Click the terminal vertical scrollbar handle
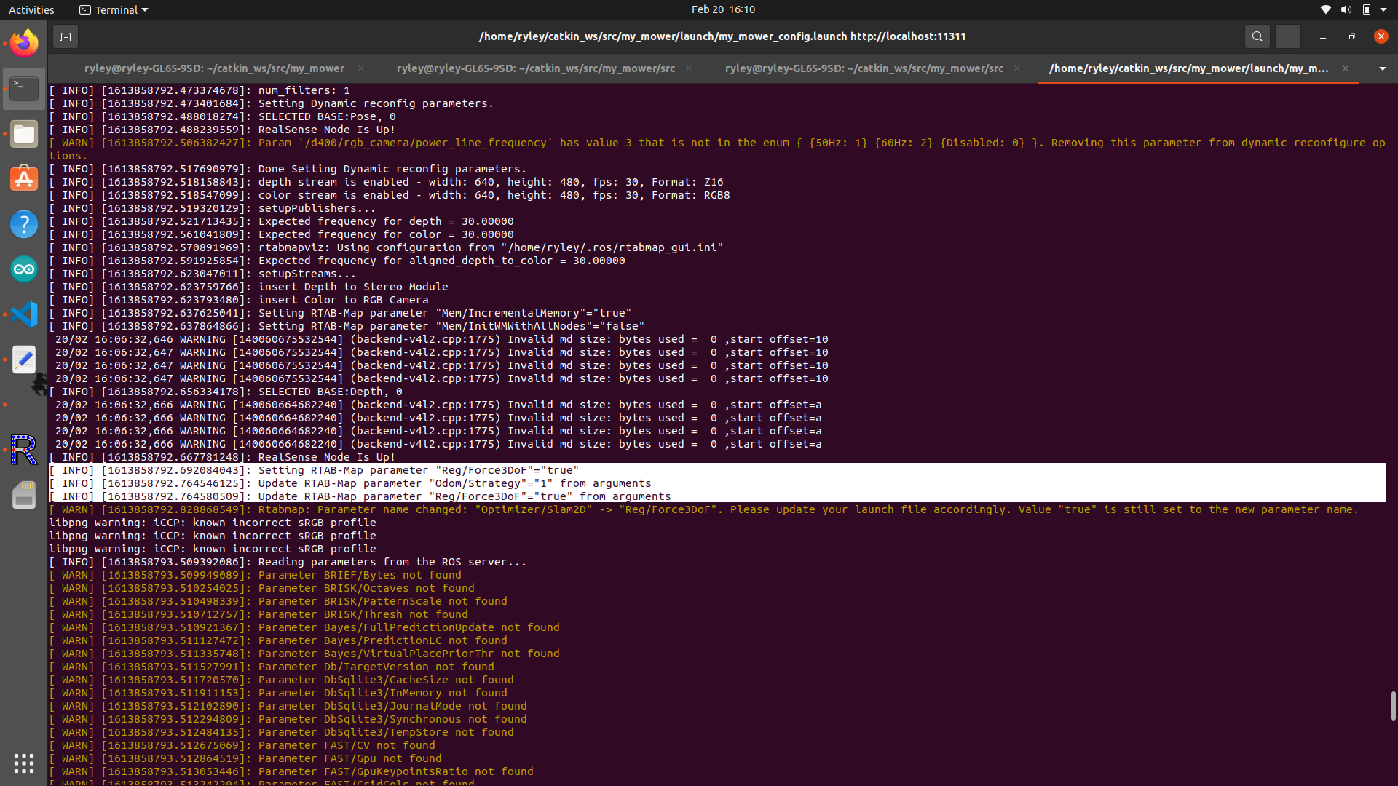Image resolution: width=1398 pixels, height=786 pixels. (x=1393, y=705)
